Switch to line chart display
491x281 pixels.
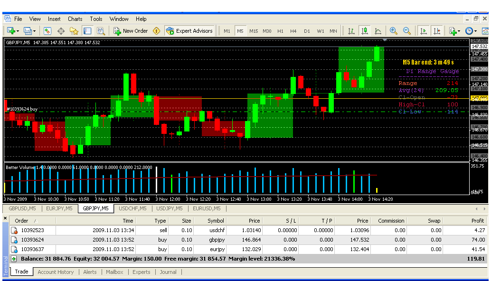pos(378,31)
